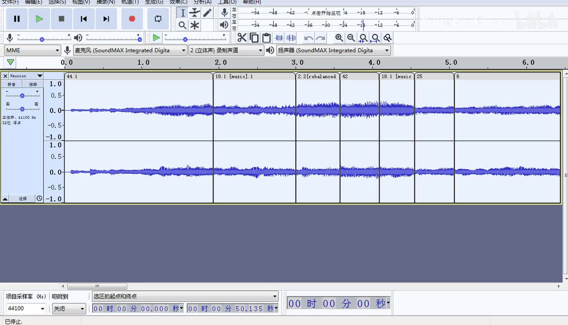
Task: Stop playback with the square Stop button
Action: [x=61, y=19]
